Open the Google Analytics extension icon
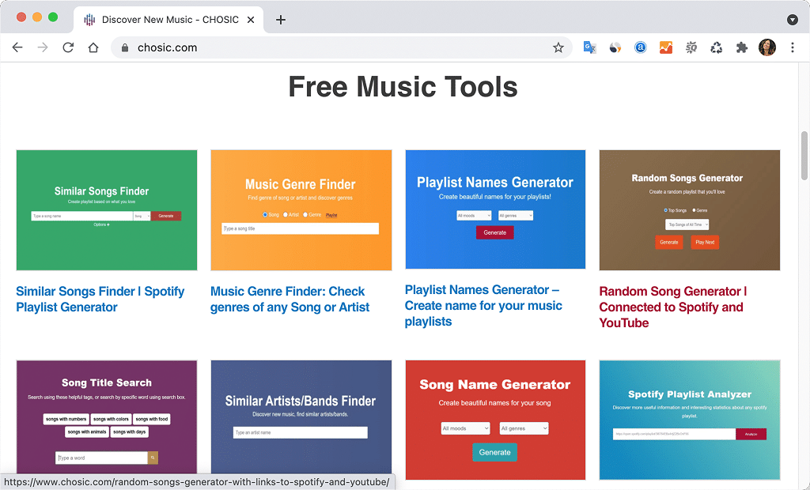This screenshot has width=810, height=490. click(666, 47)
